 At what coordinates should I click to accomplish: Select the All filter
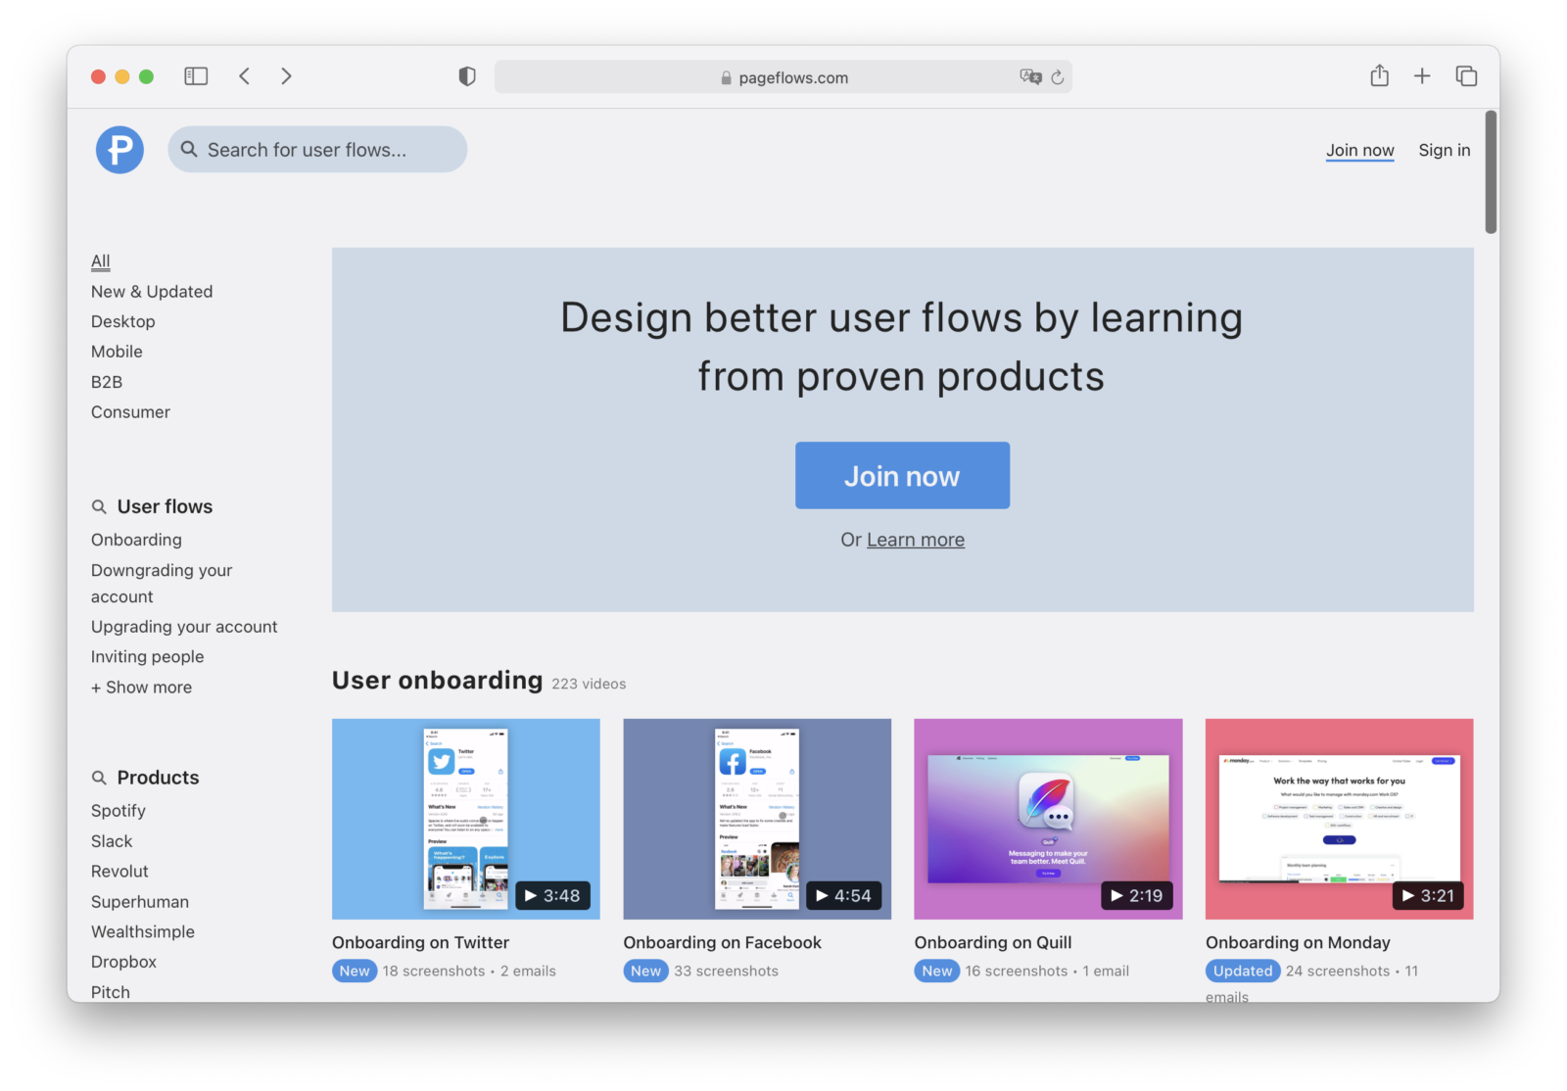point(101,261)
